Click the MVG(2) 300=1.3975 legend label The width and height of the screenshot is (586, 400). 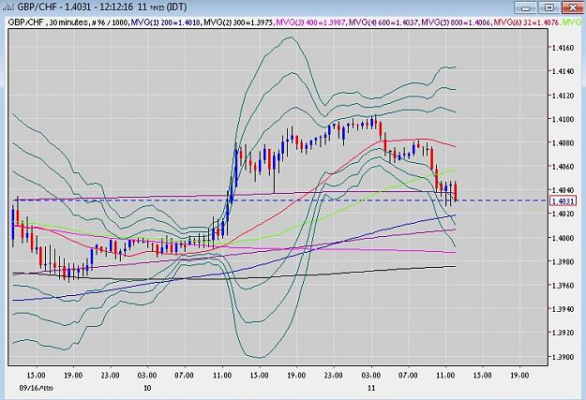click(x=239, y=22)
